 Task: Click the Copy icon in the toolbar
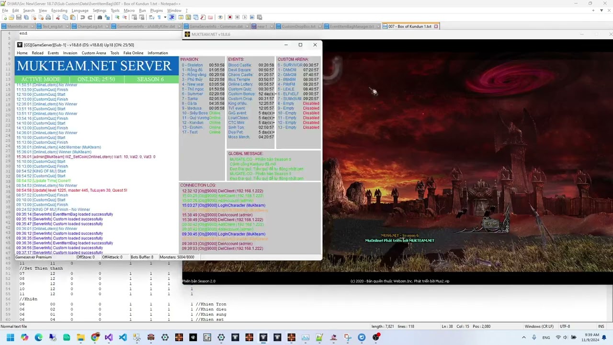(65, 17)
